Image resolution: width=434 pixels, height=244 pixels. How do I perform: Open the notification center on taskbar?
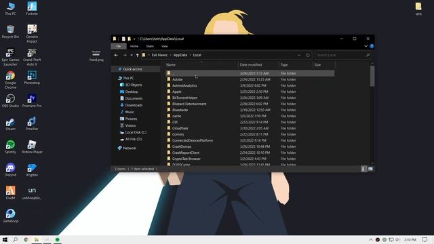pos(425,239)
